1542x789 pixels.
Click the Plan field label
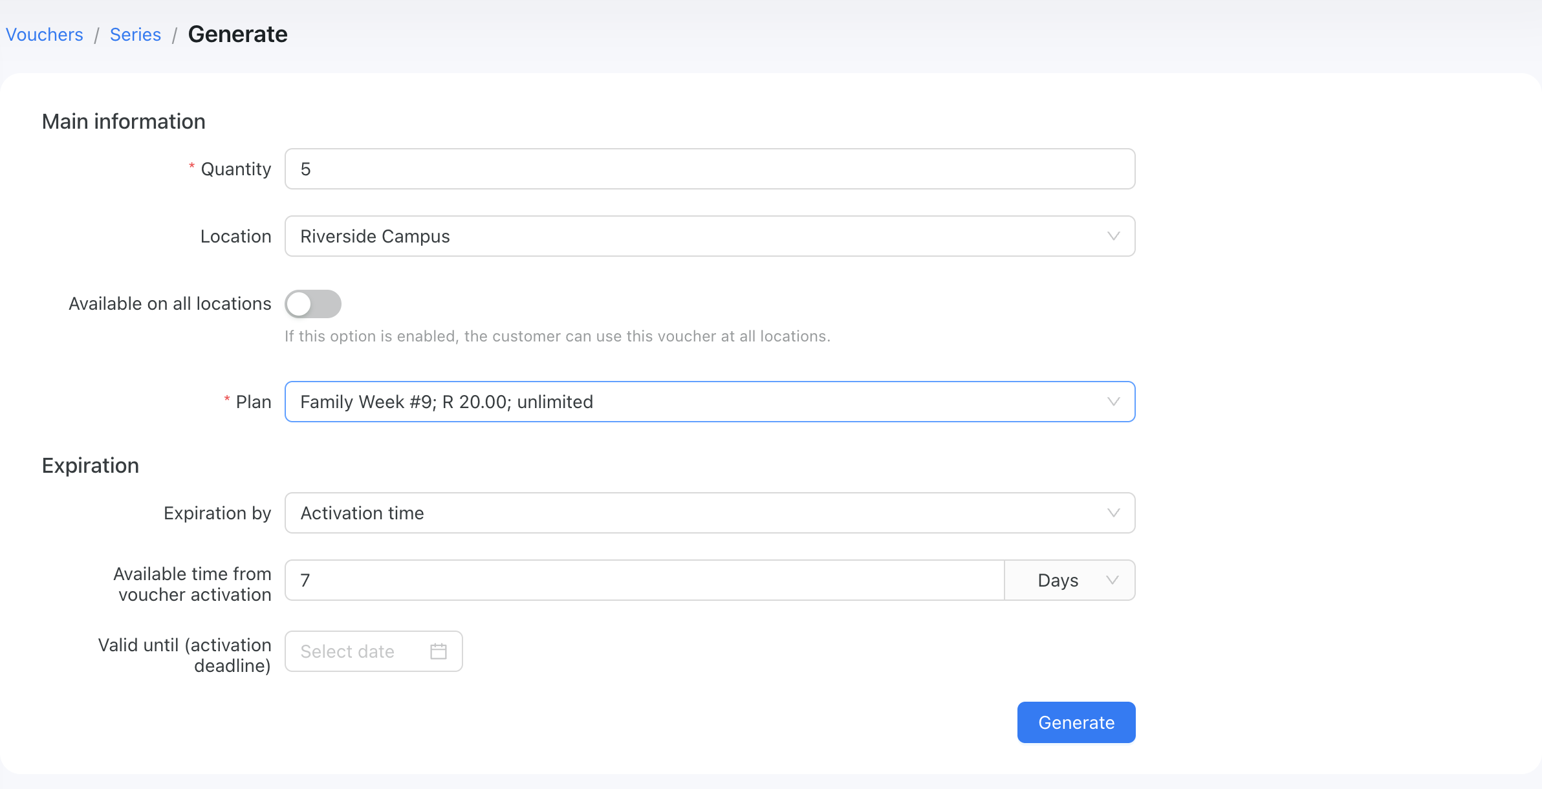(x=254, y=402)
